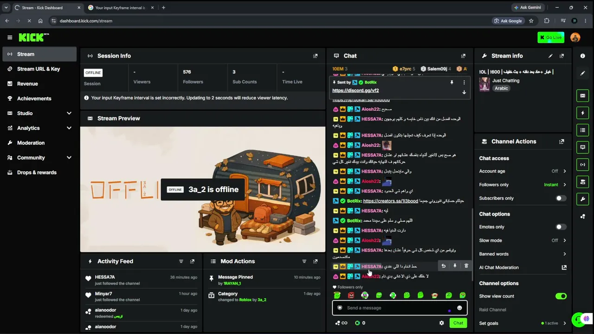This screenshot has width=594, height=334.
Task: Reply to the hovered HESSA7A message
Action: coord(443,266)
